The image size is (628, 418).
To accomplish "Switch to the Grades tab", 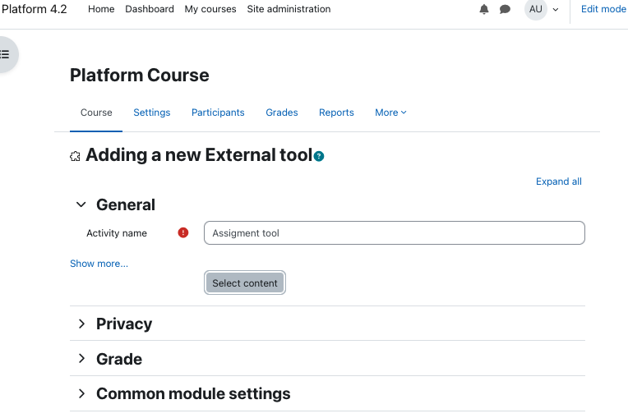I will [282, 113].
